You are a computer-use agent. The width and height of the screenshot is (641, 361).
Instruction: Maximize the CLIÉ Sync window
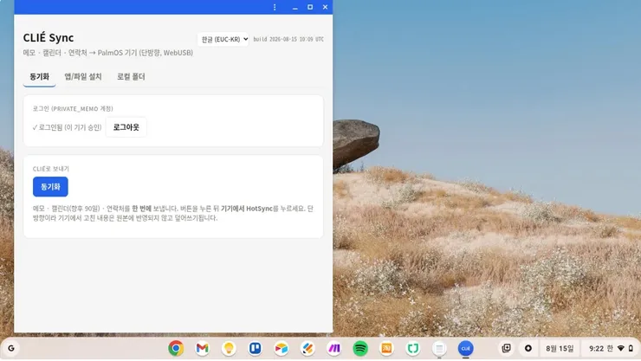tap(310, 7)
